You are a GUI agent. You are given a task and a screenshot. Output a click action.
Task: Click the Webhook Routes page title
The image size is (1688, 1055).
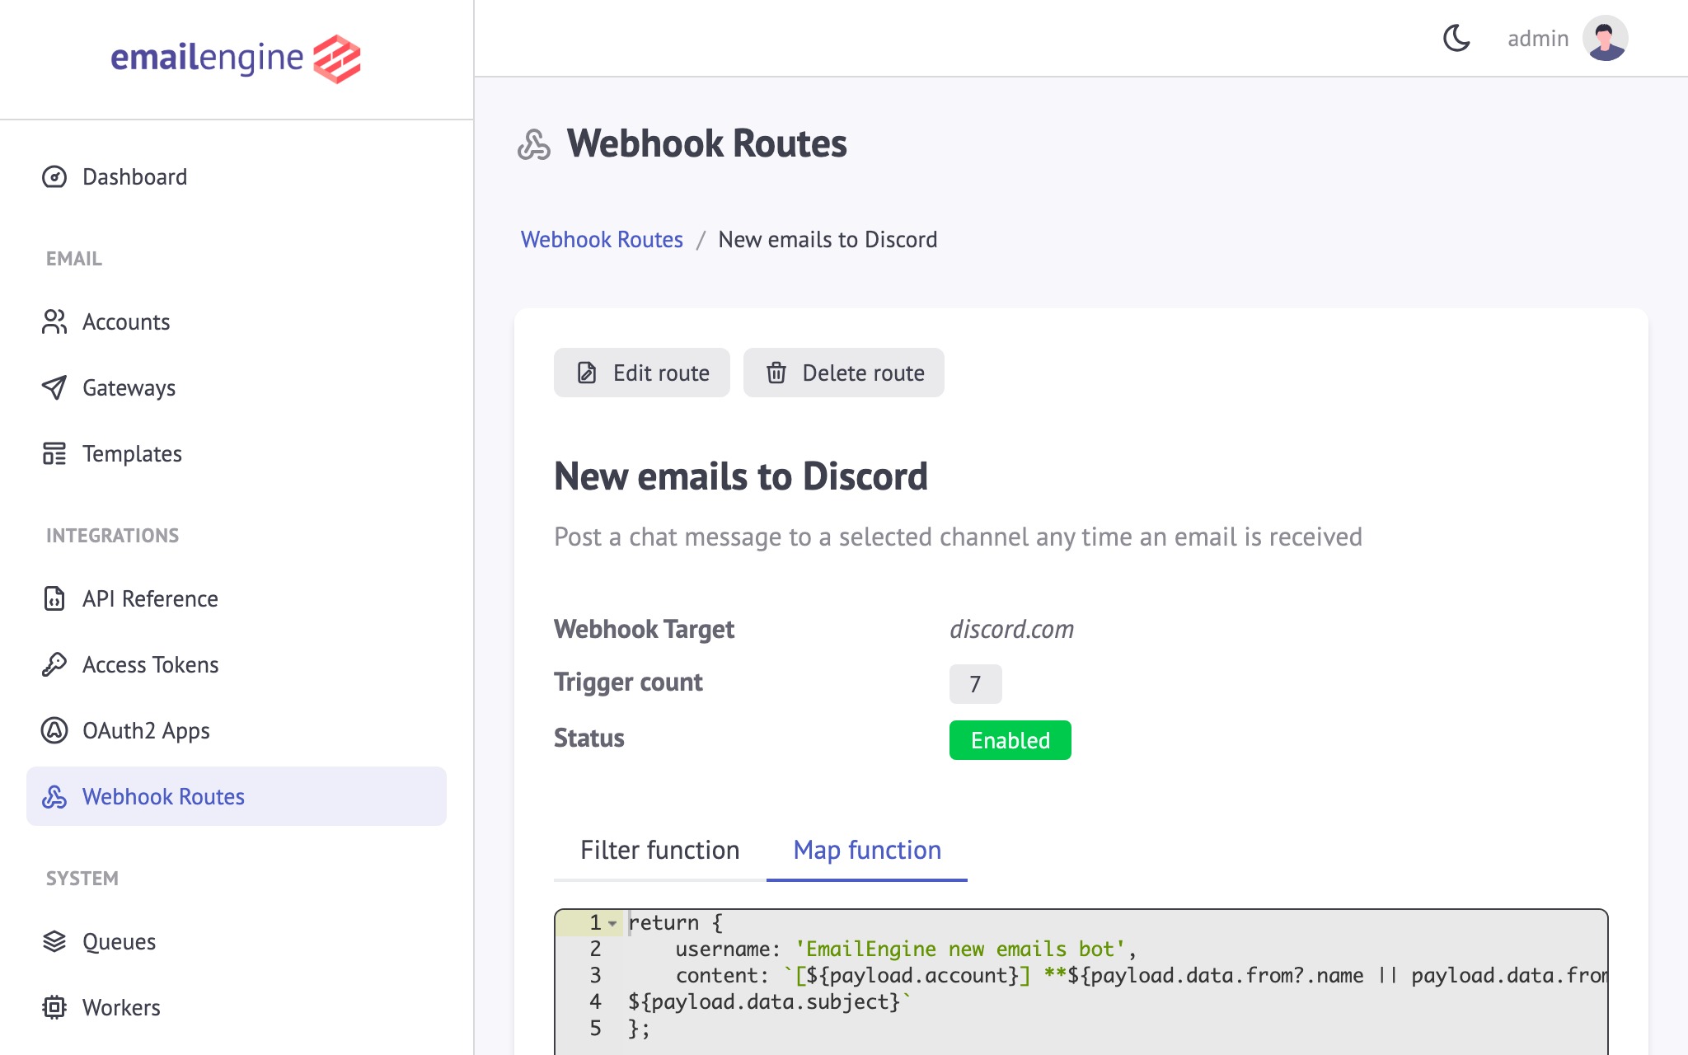click(706, 143)
